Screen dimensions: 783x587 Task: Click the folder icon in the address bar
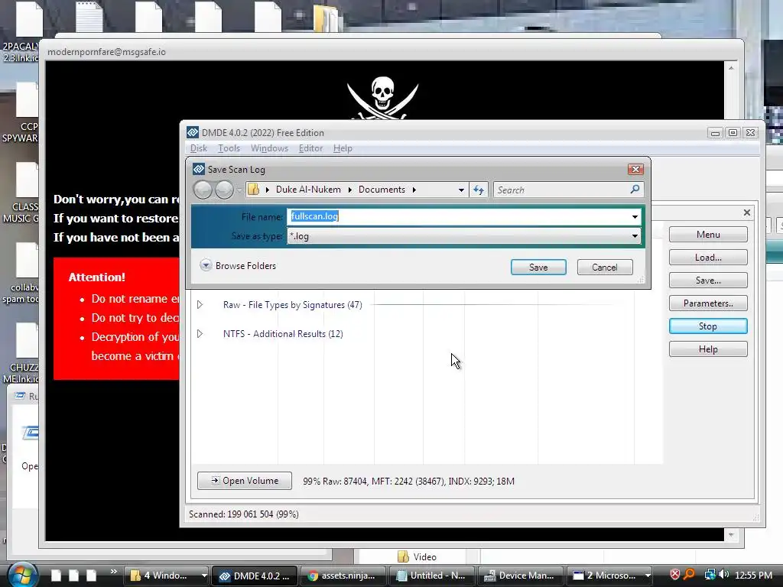(254, 190)
